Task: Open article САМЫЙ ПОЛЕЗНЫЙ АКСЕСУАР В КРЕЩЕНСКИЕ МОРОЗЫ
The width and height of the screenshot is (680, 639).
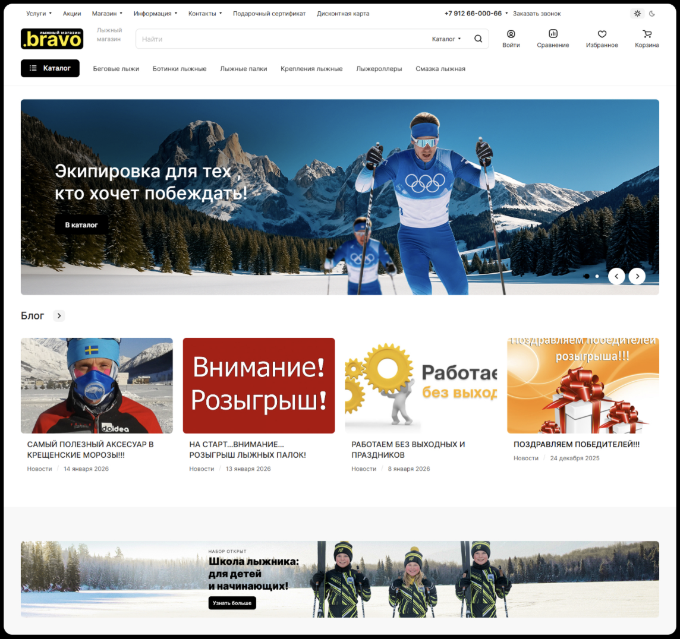Action: [90, 450]
